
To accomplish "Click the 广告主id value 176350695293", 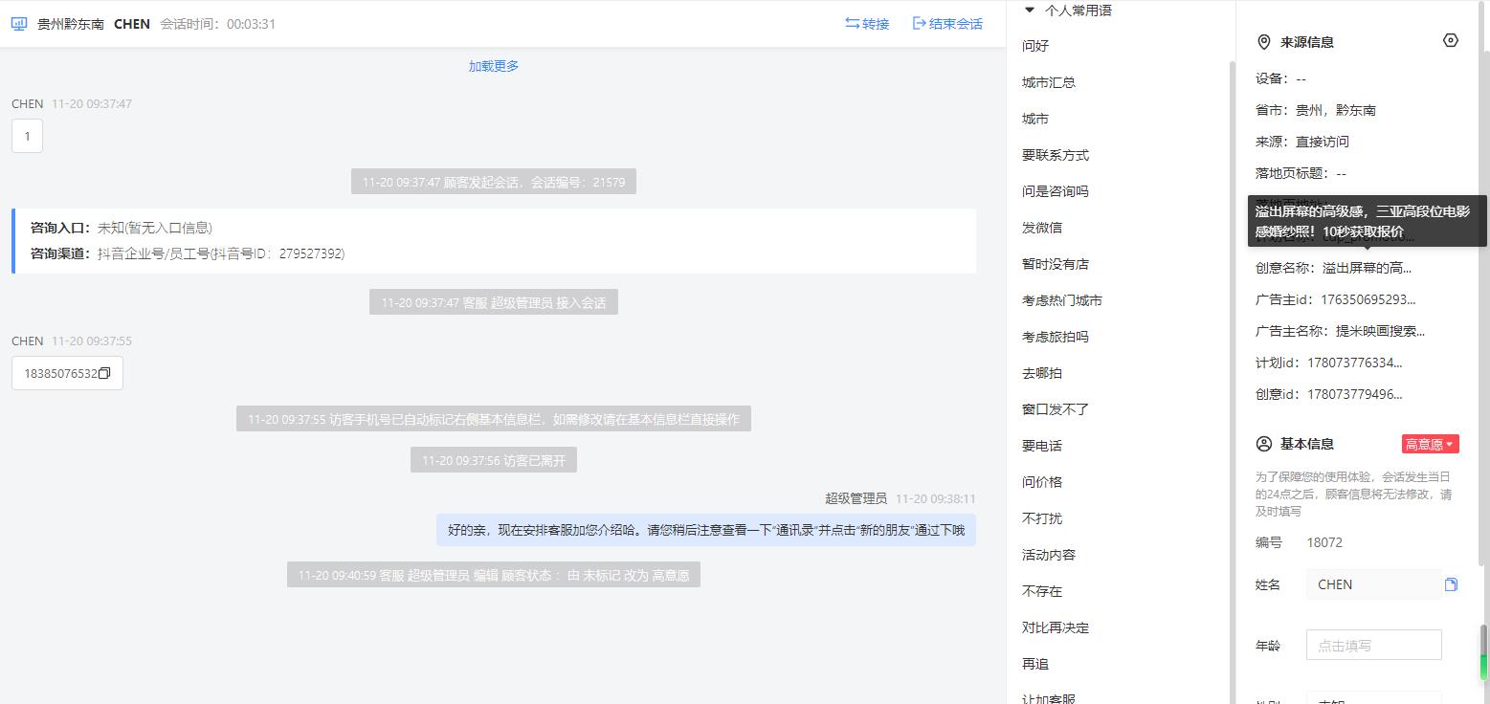I will (x=1368, y=299).
